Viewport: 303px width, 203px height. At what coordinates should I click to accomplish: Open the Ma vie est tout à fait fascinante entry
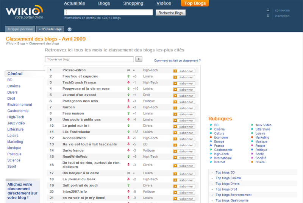pos(90,144)
